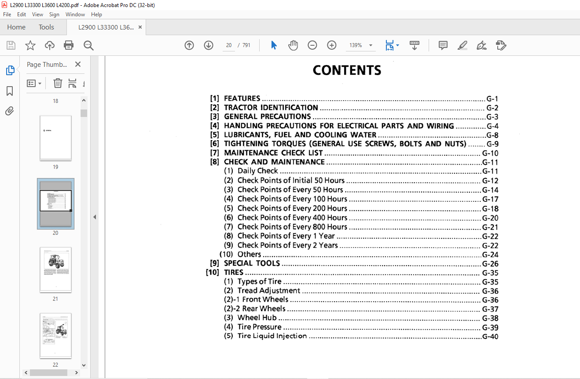Open the zoom level dropdown
The height and width of the screenshot is (379, 580).
[x=371, y=45]
